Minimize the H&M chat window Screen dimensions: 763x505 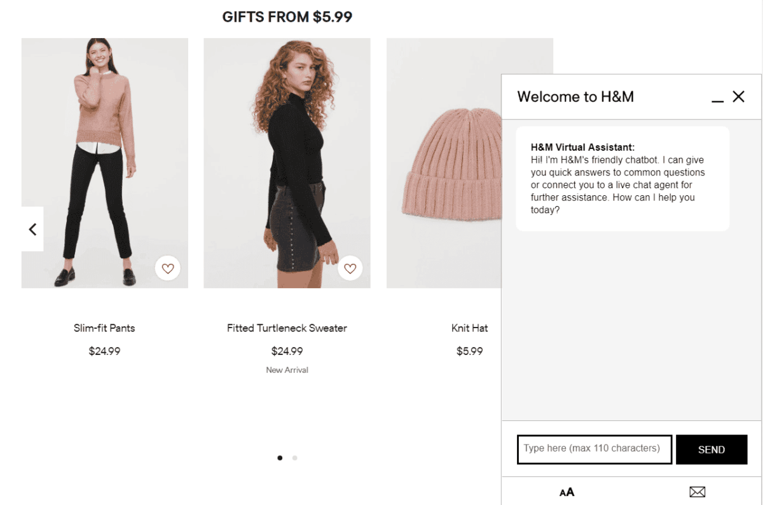pos(718,98)
